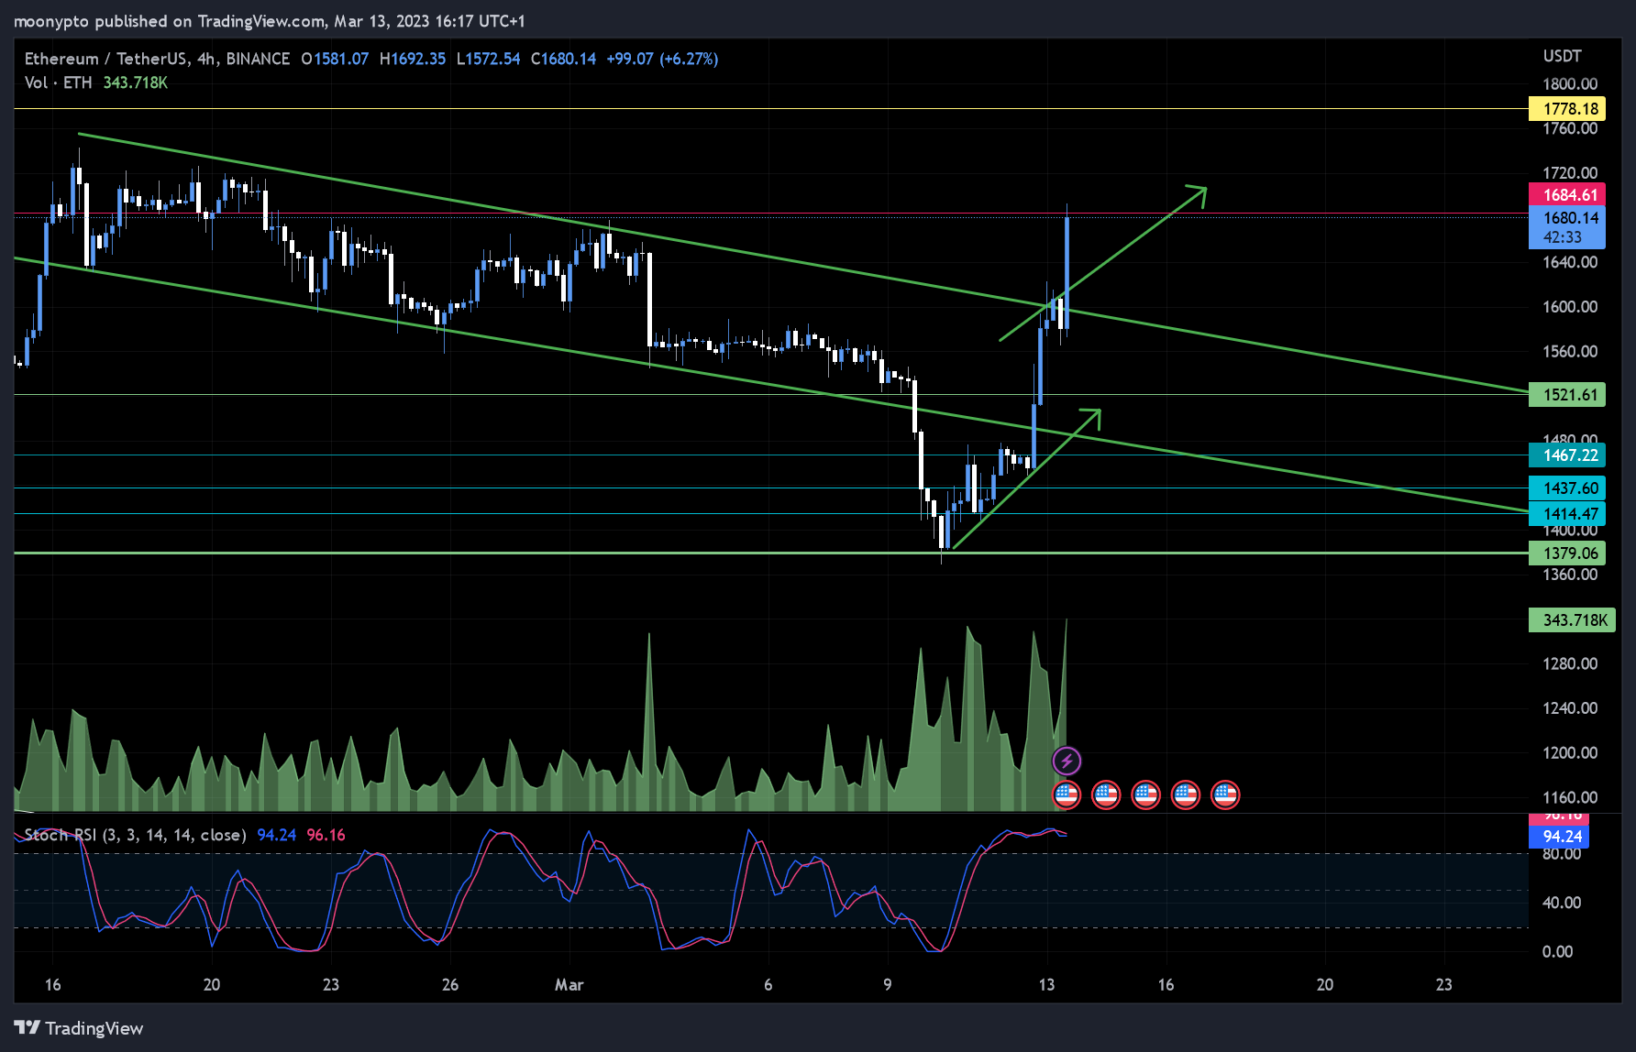Viewport: 1636px width, 1052px height.
Task: Click the Stoch RSI red 96.16 value
Action: (326, 835)
